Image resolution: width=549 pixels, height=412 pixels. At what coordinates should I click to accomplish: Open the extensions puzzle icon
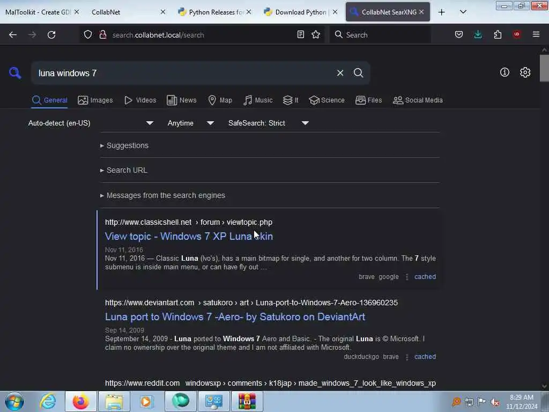498,34
